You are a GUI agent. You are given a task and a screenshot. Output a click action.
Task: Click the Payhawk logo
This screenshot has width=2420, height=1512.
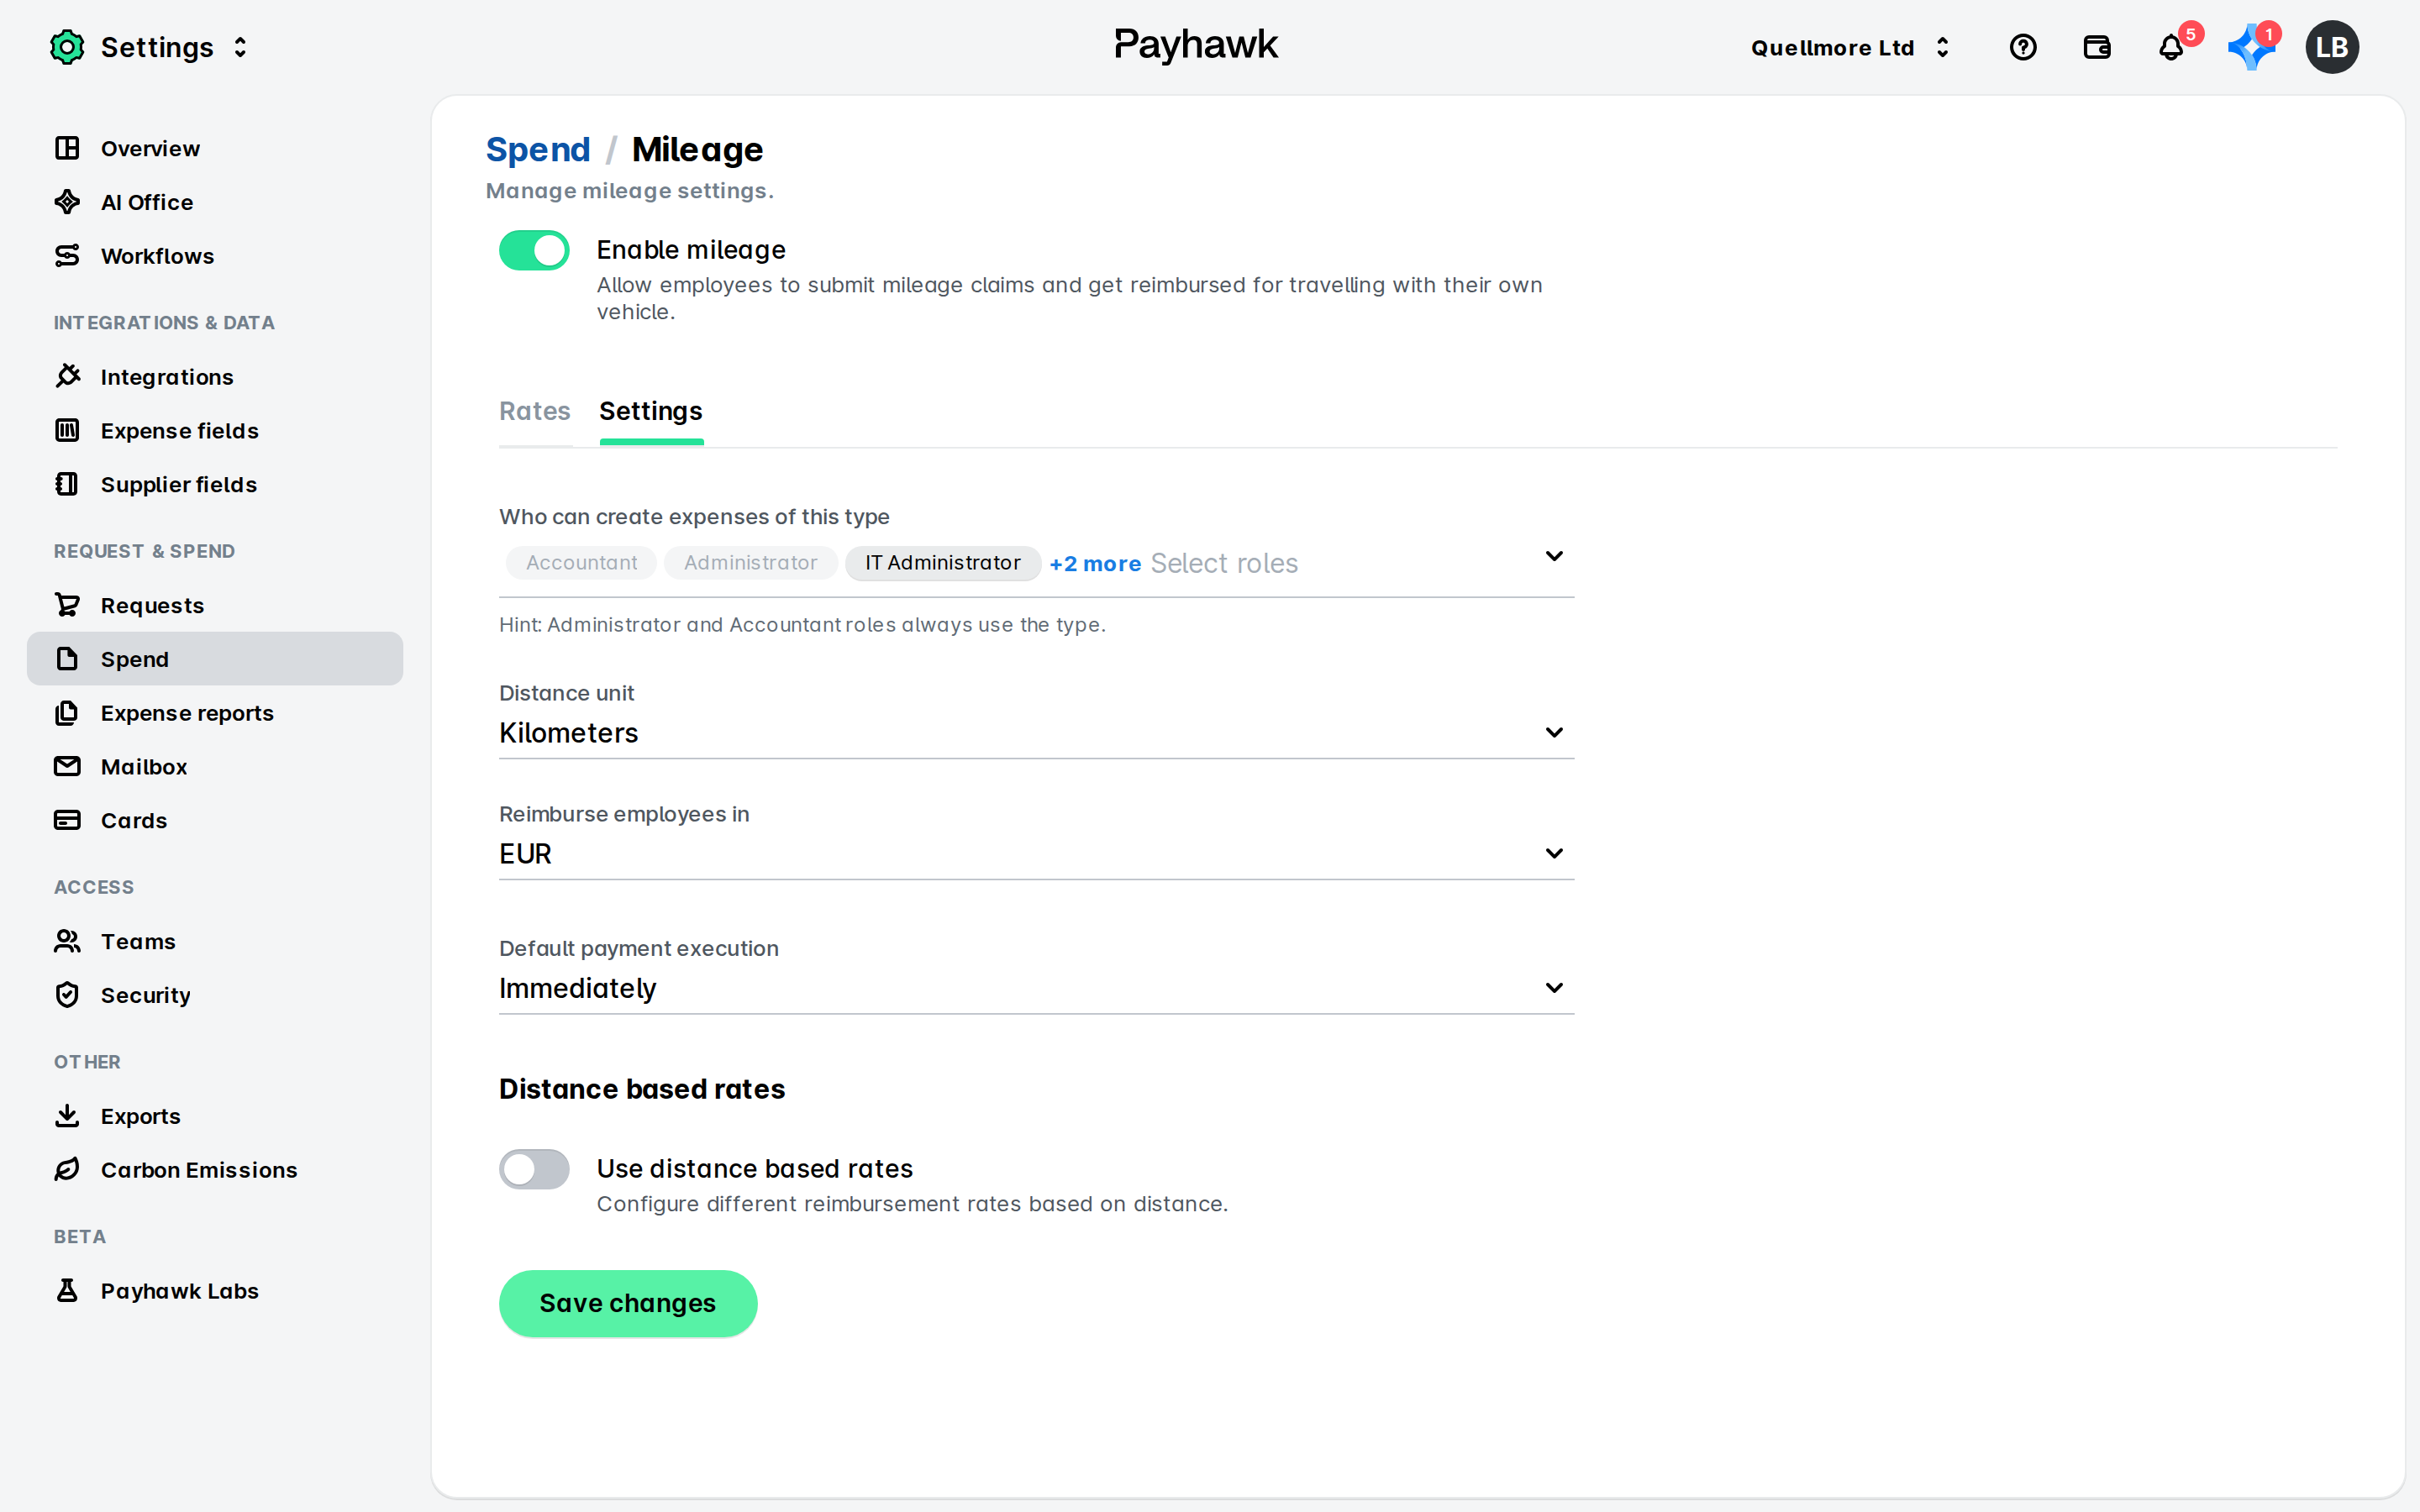click(1196, 45)
